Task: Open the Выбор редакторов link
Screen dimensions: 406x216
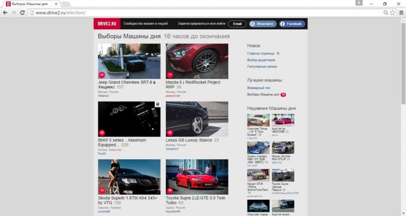Action: [261, 60]
